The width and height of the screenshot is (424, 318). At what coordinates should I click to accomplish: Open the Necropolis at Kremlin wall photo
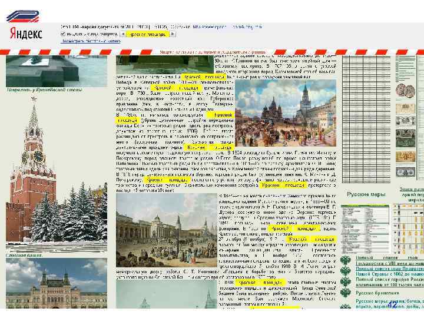tap(57, 71)
